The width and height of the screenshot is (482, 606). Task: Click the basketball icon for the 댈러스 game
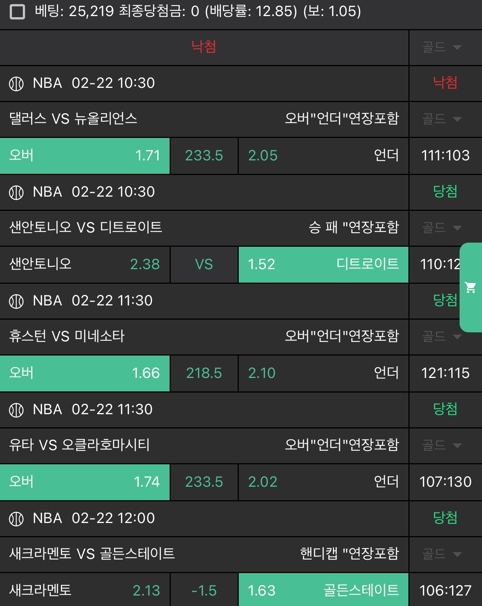(16, 84)
